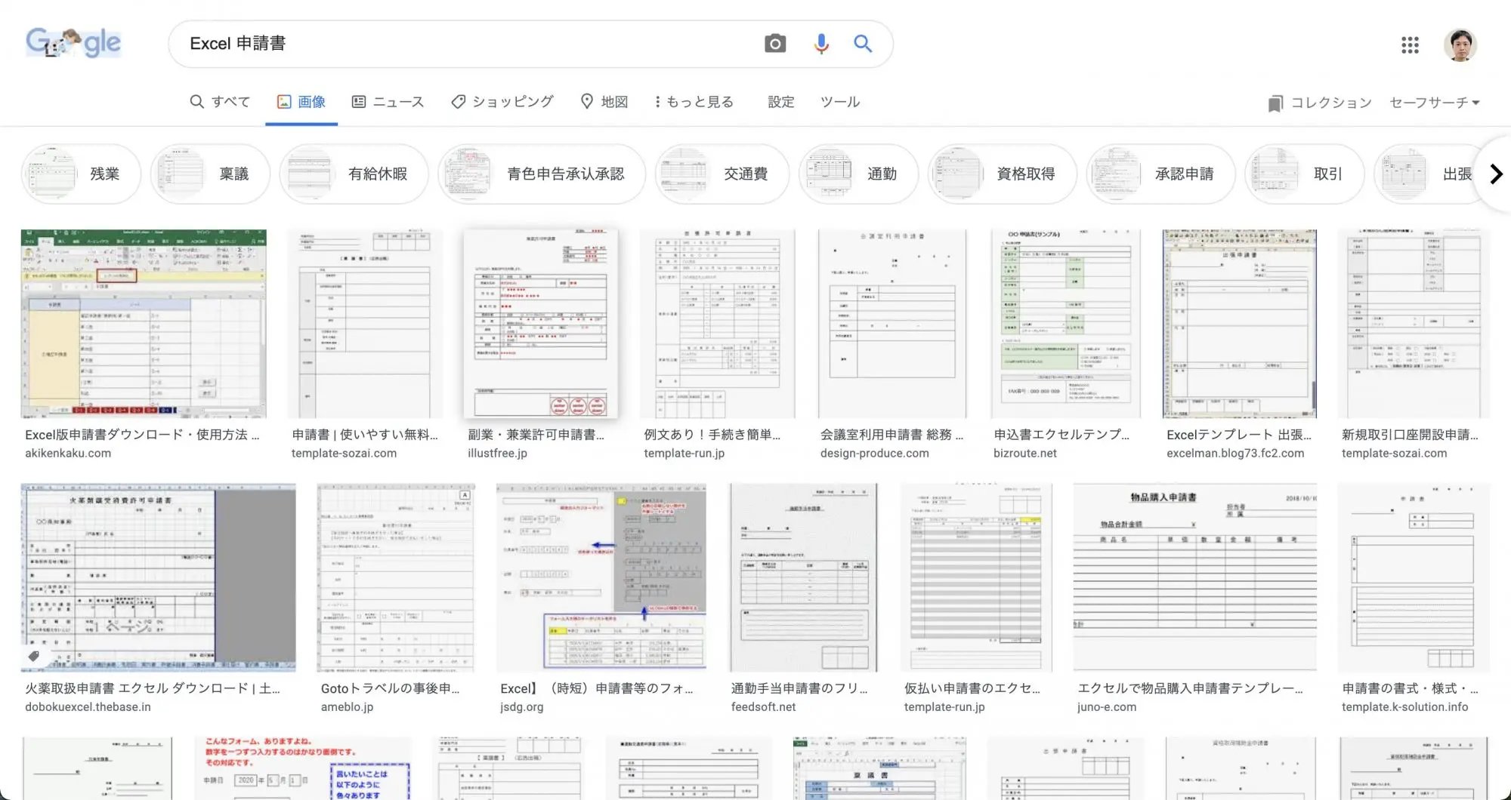The height and width of the screenshot is (800, 1511).
Task: Open 設定 options
Action: [781, 102]
